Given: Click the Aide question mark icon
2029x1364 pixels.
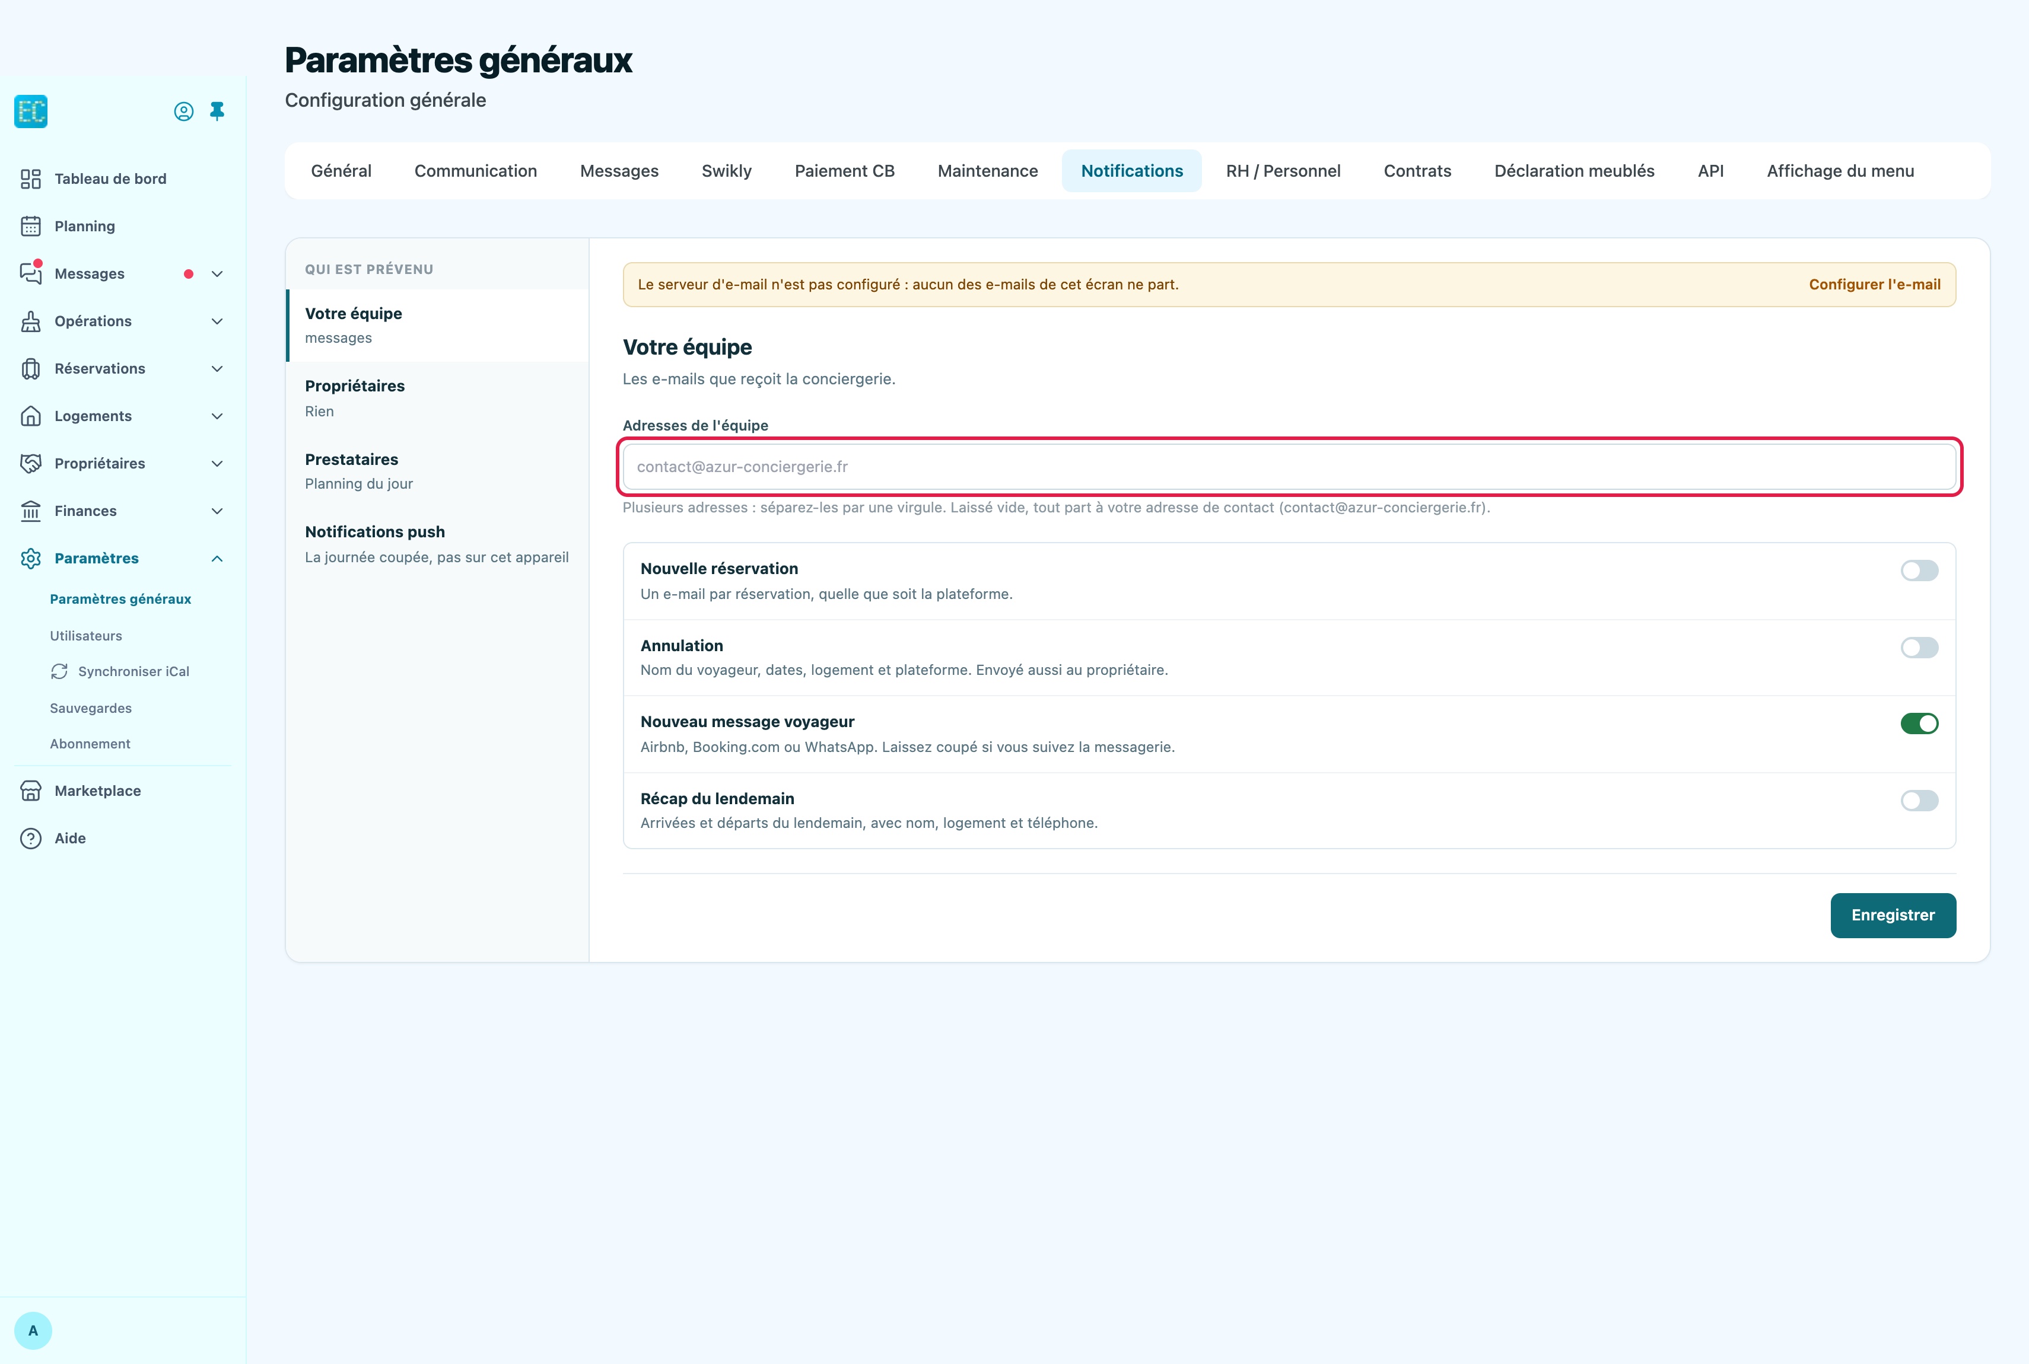Looking at the screenshot, I should pyautogui.click(x=30, y=839).
